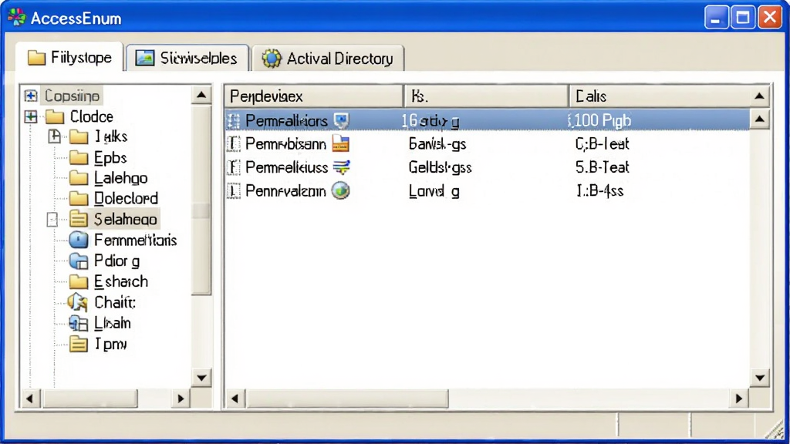Expand the Talks folder node
The width and height of the screenshot is (790, 444).
coord(55,136)
